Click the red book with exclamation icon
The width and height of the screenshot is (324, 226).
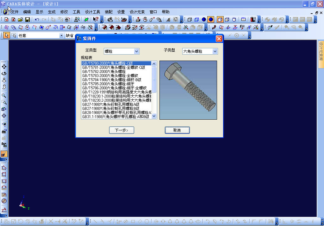(x=253, y=19)
